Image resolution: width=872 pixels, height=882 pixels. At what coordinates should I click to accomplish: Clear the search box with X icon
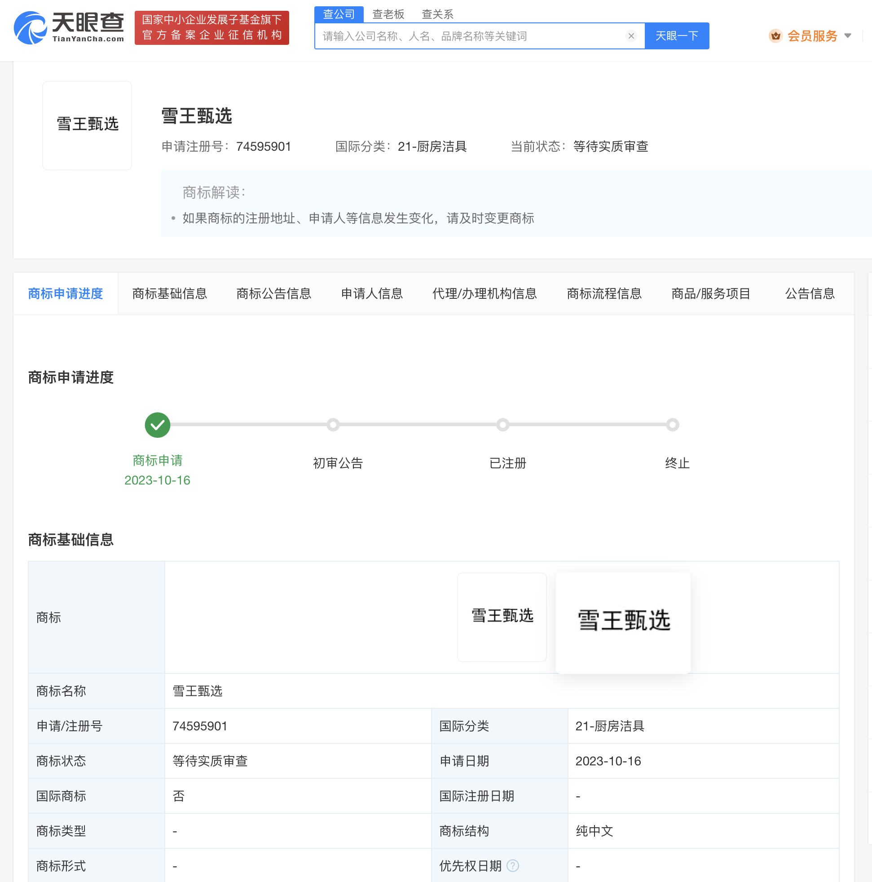point(631,36)
